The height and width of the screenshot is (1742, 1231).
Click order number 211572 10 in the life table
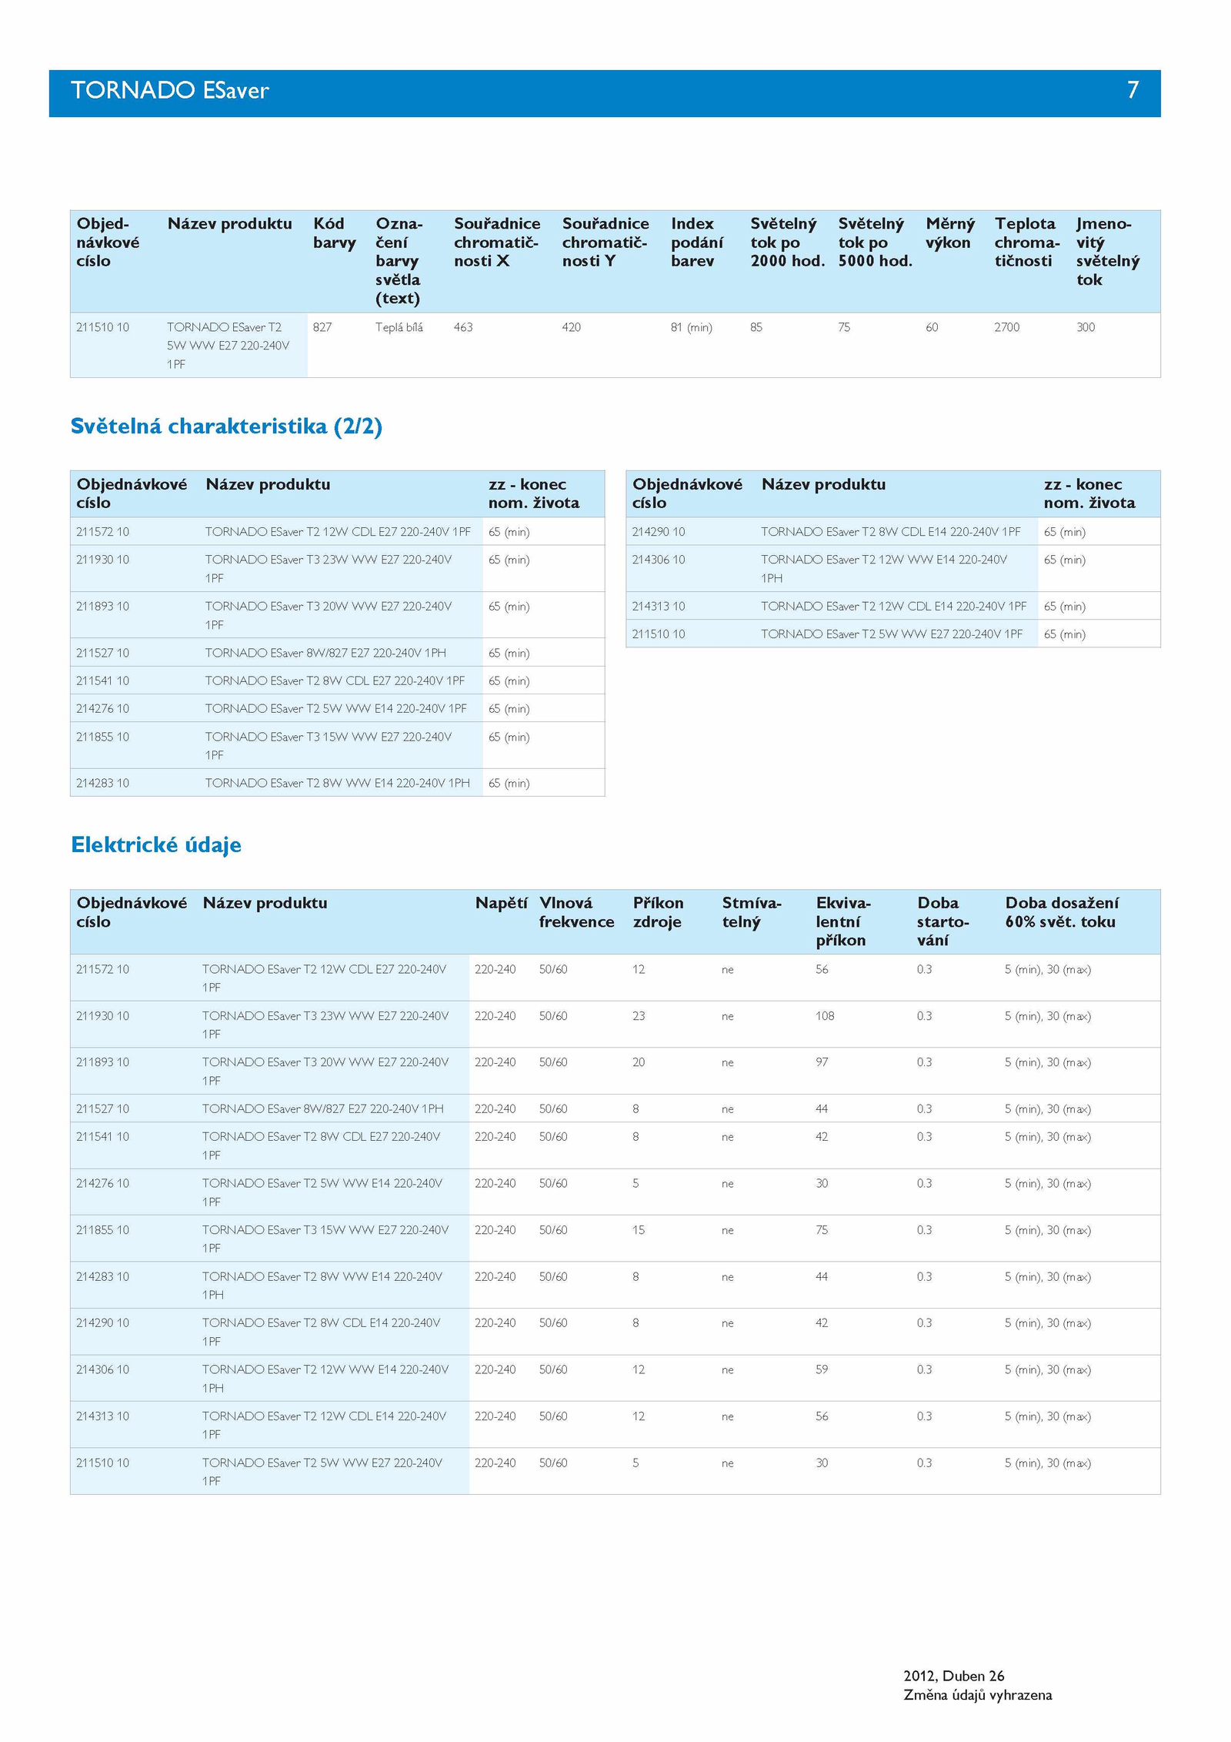pos(103,532)
